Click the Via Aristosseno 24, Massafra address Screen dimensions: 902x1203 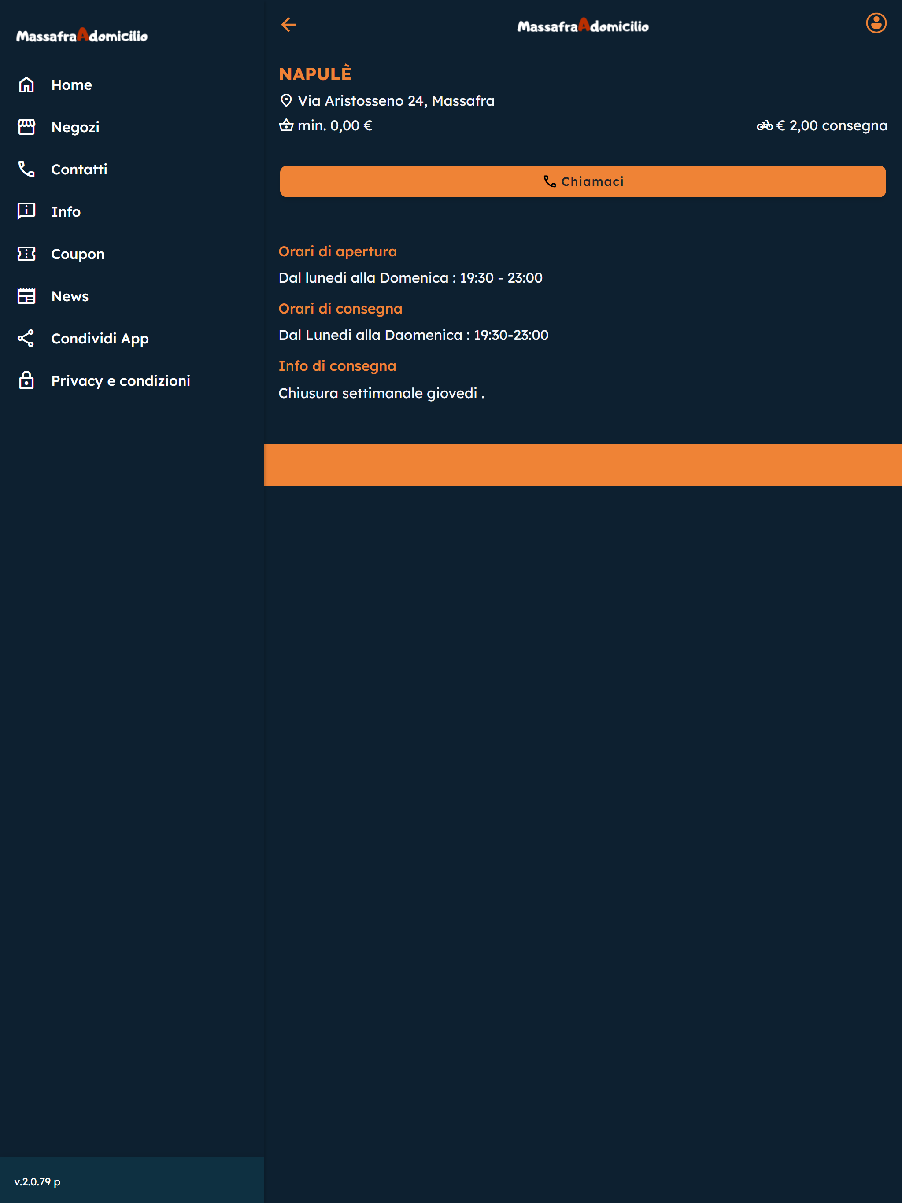click(x=396, y=100)
